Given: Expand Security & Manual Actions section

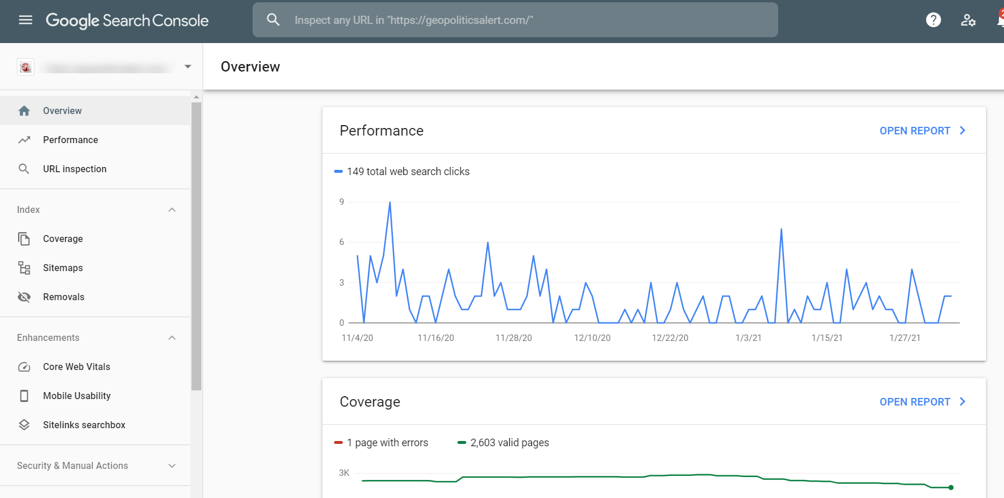Looking at the screenshot, I should [172, 465].
